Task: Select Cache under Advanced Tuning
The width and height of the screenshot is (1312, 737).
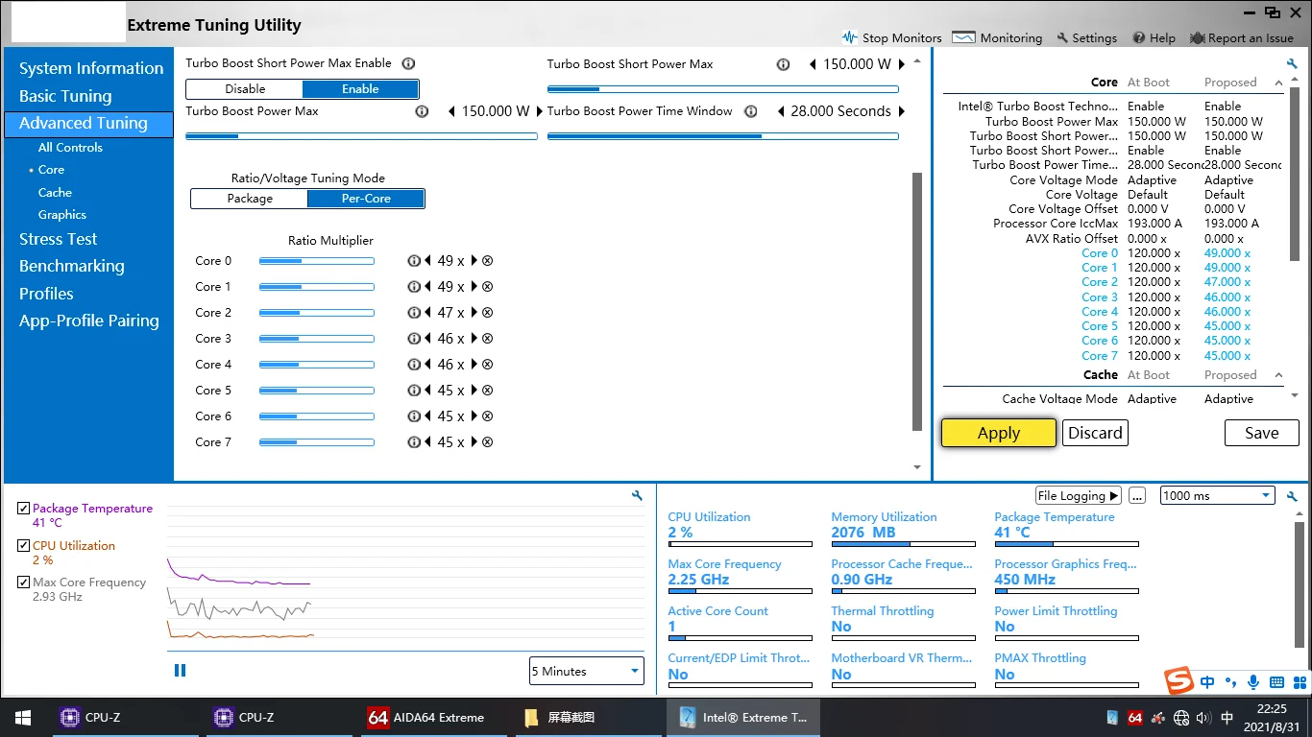Action: point(55,192)
